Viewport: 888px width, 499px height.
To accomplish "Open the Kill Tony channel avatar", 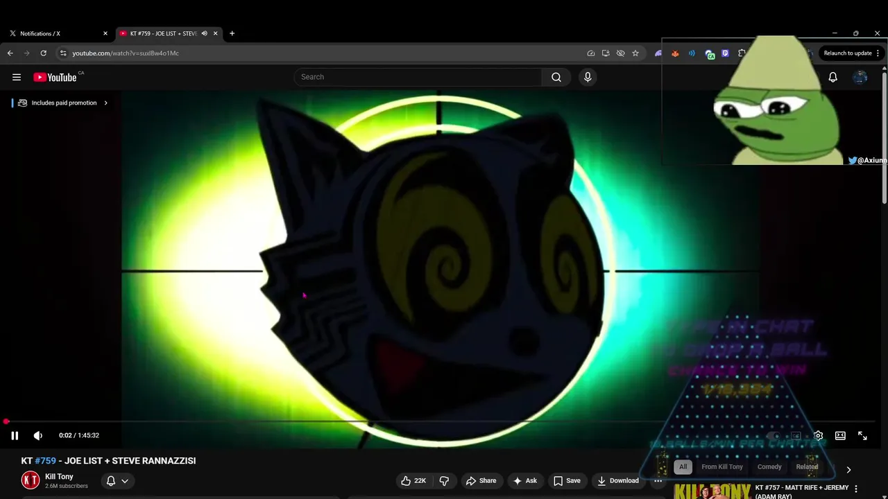I will click(31, 480).
